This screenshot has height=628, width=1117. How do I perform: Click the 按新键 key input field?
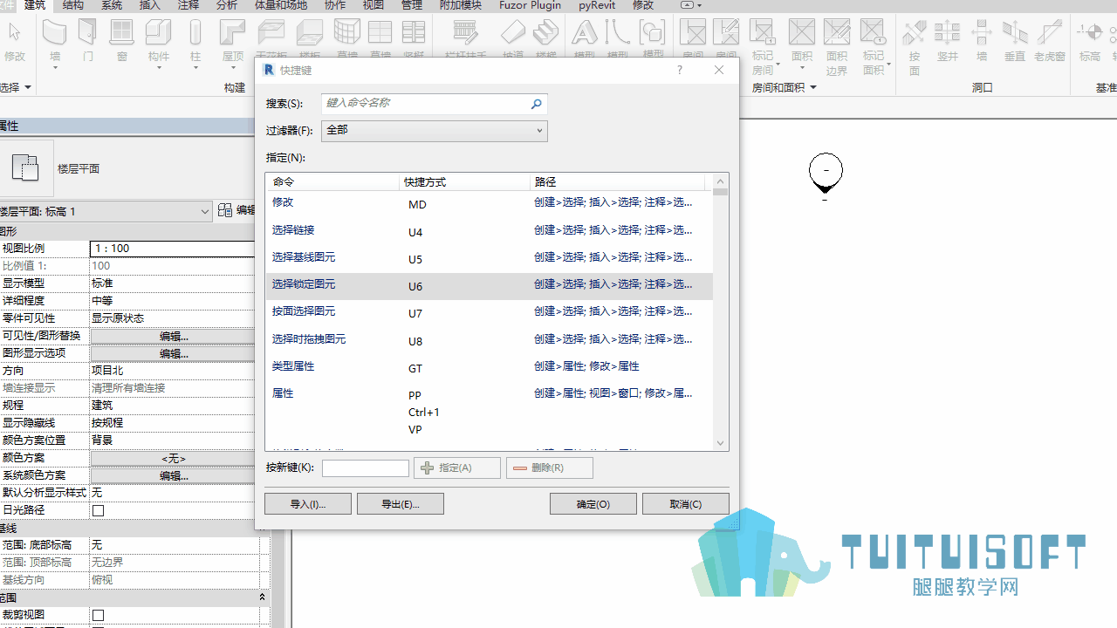tap(366, 468)
